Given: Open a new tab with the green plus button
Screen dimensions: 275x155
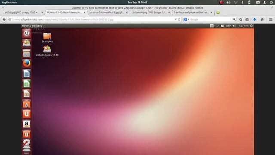Looking at the screenshot, I should coord(218,12).
